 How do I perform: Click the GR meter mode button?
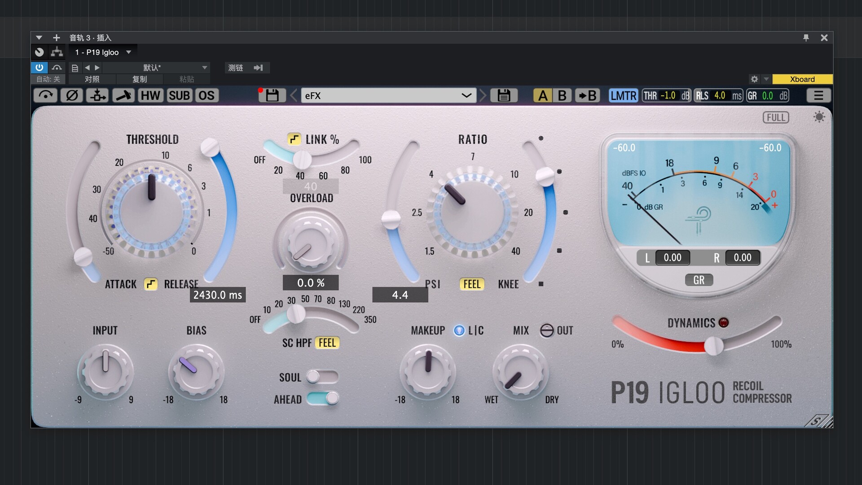pos(699,280)
